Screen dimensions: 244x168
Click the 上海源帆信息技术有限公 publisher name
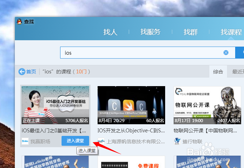(x=135, y=142)
